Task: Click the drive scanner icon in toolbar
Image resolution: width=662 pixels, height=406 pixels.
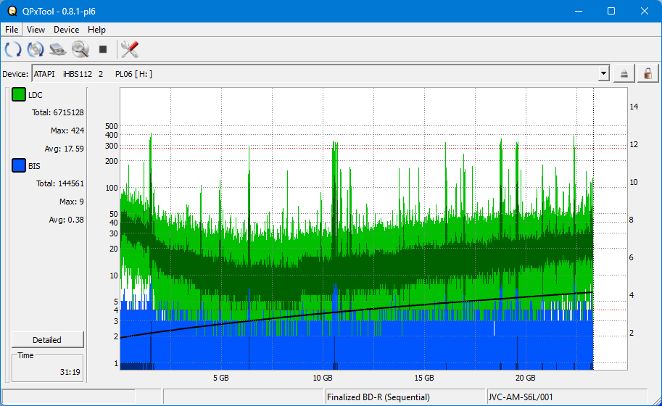Action: coord(58,49)
